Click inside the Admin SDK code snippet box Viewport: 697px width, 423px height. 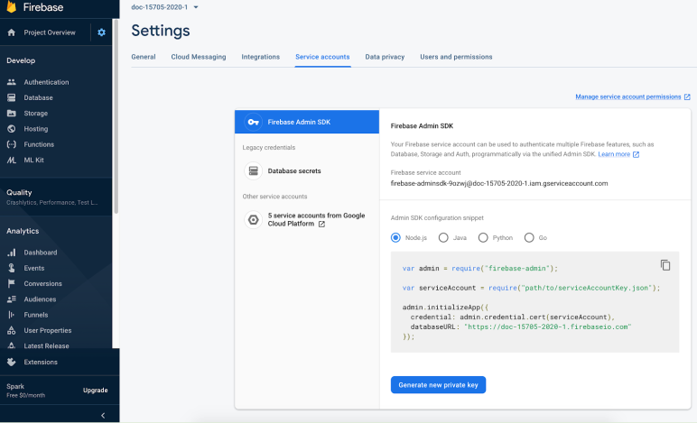click(x=534, y=302)
